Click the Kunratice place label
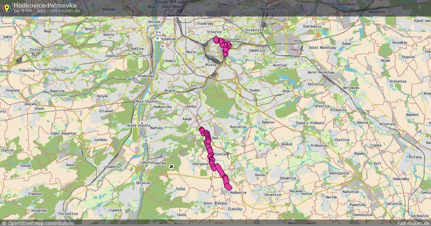 (238, 127)
